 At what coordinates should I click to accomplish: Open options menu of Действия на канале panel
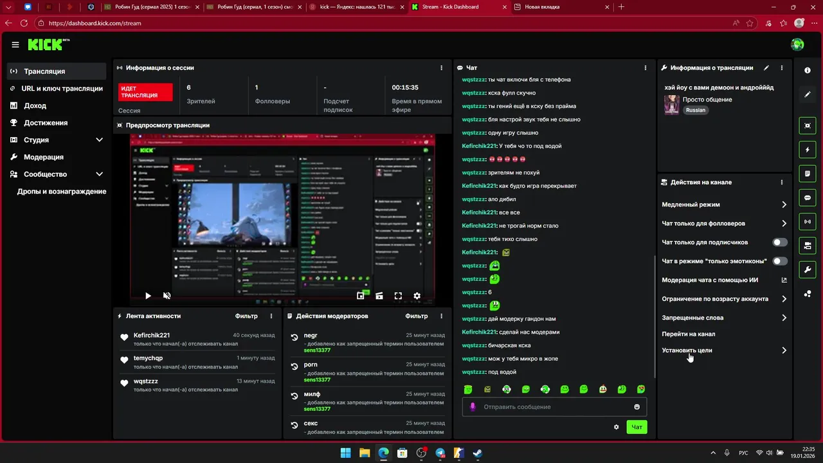point(782,182)
